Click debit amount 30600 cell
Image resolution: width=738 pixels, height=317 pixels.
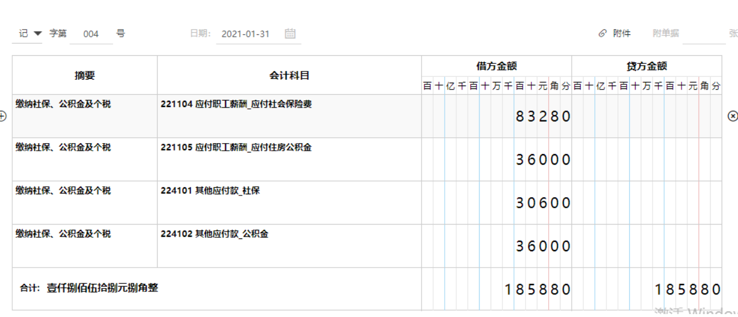coord(496,202)
